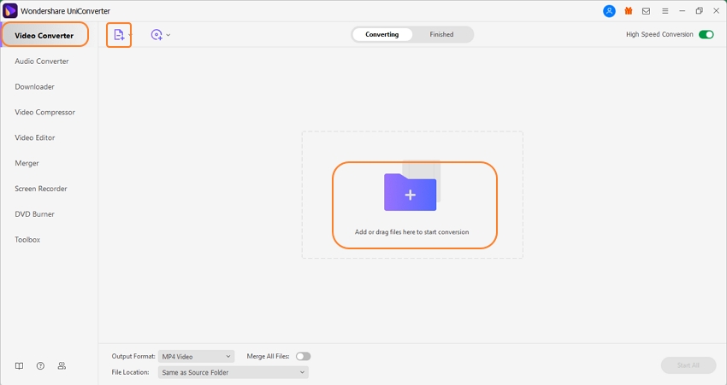Switch to the Finished tab
Viewport: 727px width, 385px height.
(x=441, y=35)
